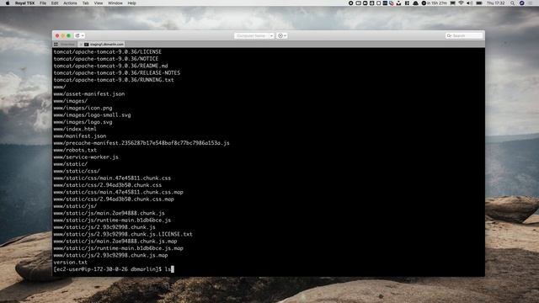Open the navigation panel dropdown in toolbar
Viewport: 539px width, 303px height.
[80, 35]
